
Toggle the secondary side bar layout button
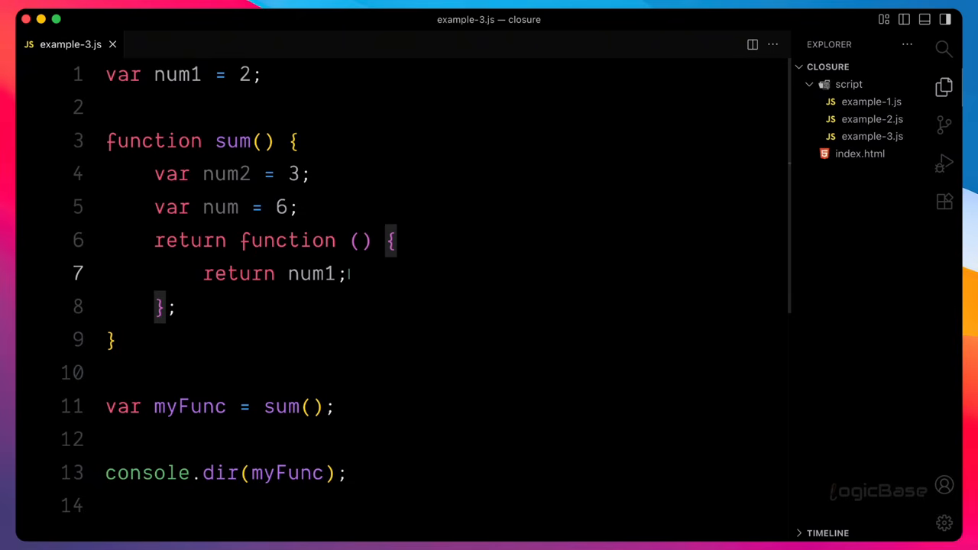pos(945,19)
